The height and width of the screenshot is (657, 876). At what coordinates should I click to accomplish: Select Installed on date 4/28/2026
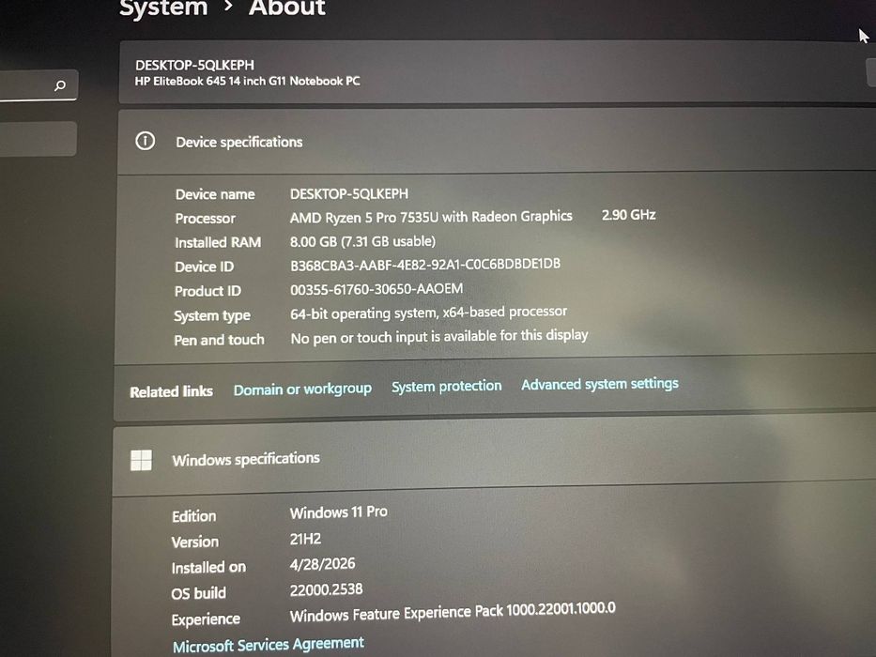tap(322, 564)
